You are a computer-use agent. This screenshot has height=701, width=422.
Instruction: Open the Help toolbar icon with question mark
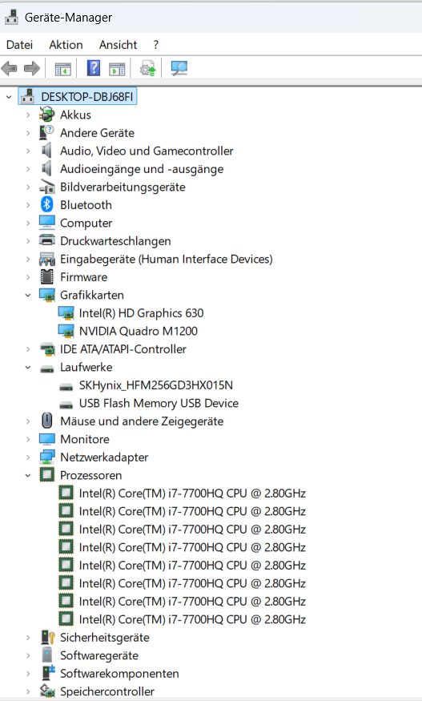pos(94,68)
